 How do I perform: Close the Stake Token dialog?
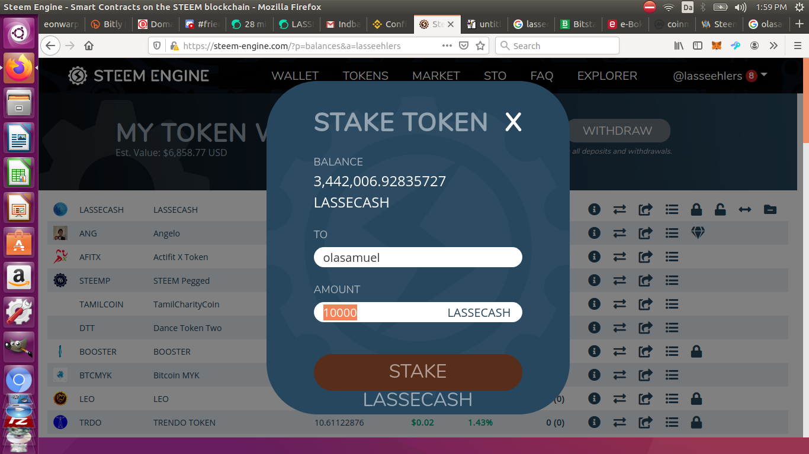[x=513, y=122]
